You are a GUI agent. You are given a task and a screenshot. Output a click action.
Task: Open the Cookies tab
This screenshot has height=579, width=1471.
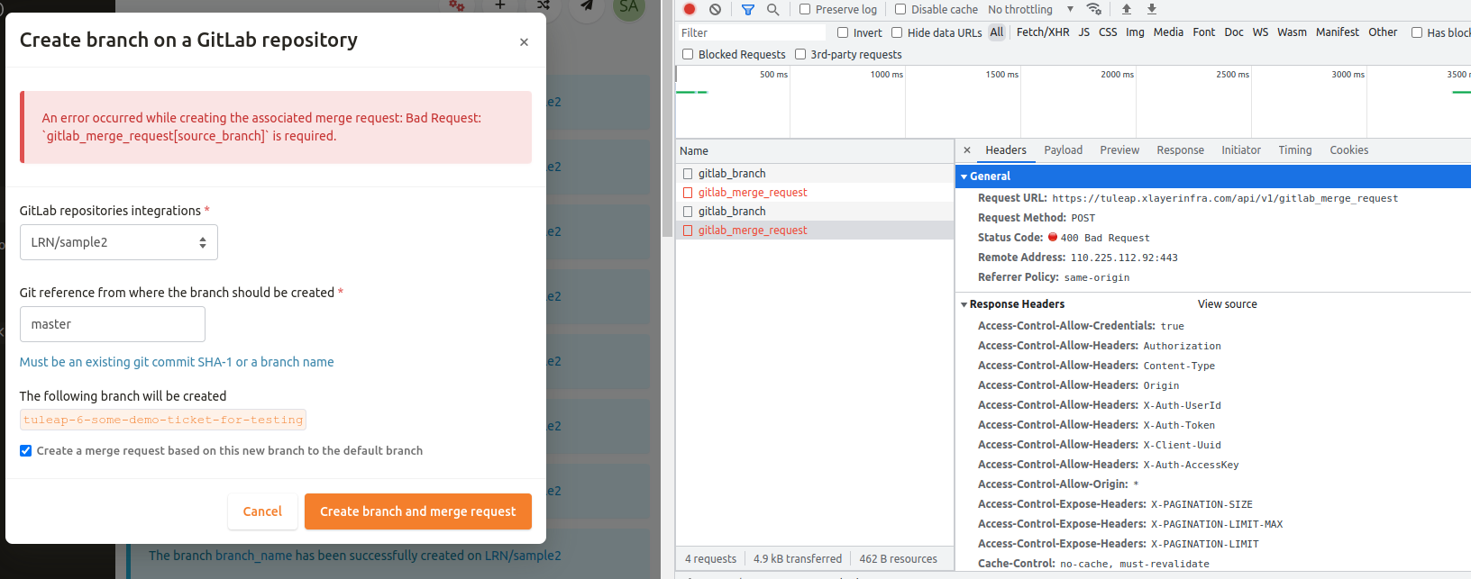(1349, 150)
